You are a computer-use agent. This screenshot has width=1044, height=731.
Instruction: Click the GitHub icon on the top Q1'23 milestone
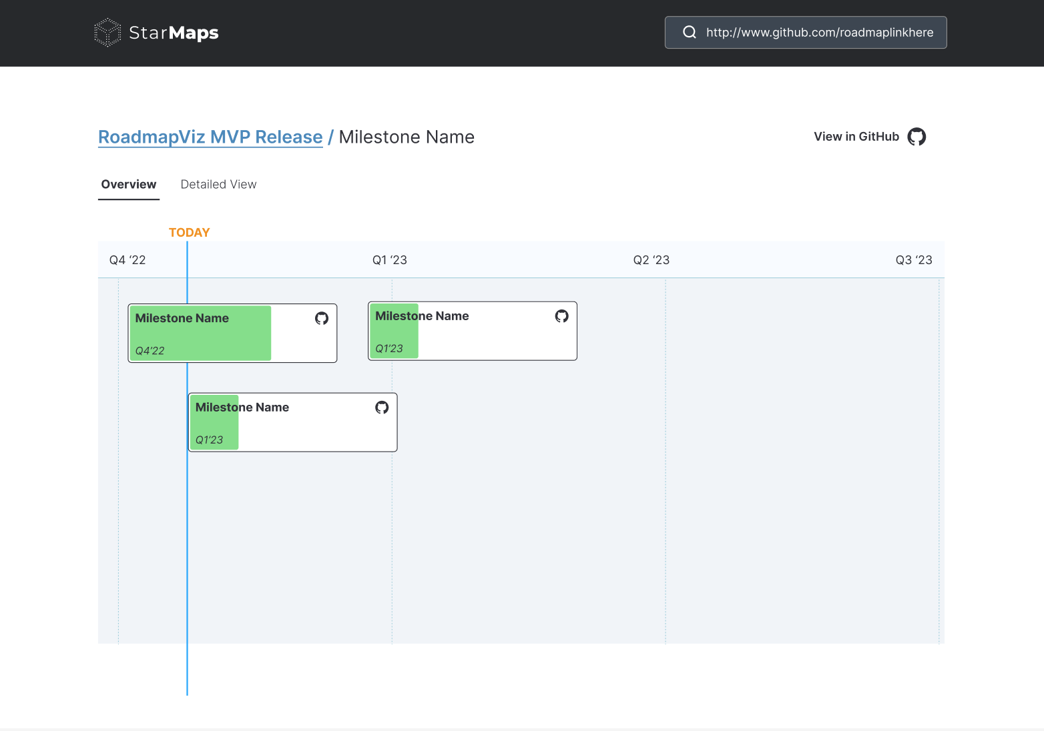coord(561,316)
